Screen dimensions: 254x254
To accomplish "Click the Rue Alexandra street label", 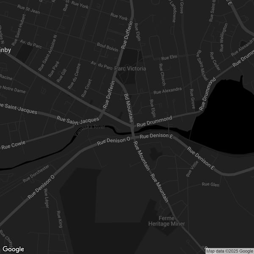I will (167, 91).
